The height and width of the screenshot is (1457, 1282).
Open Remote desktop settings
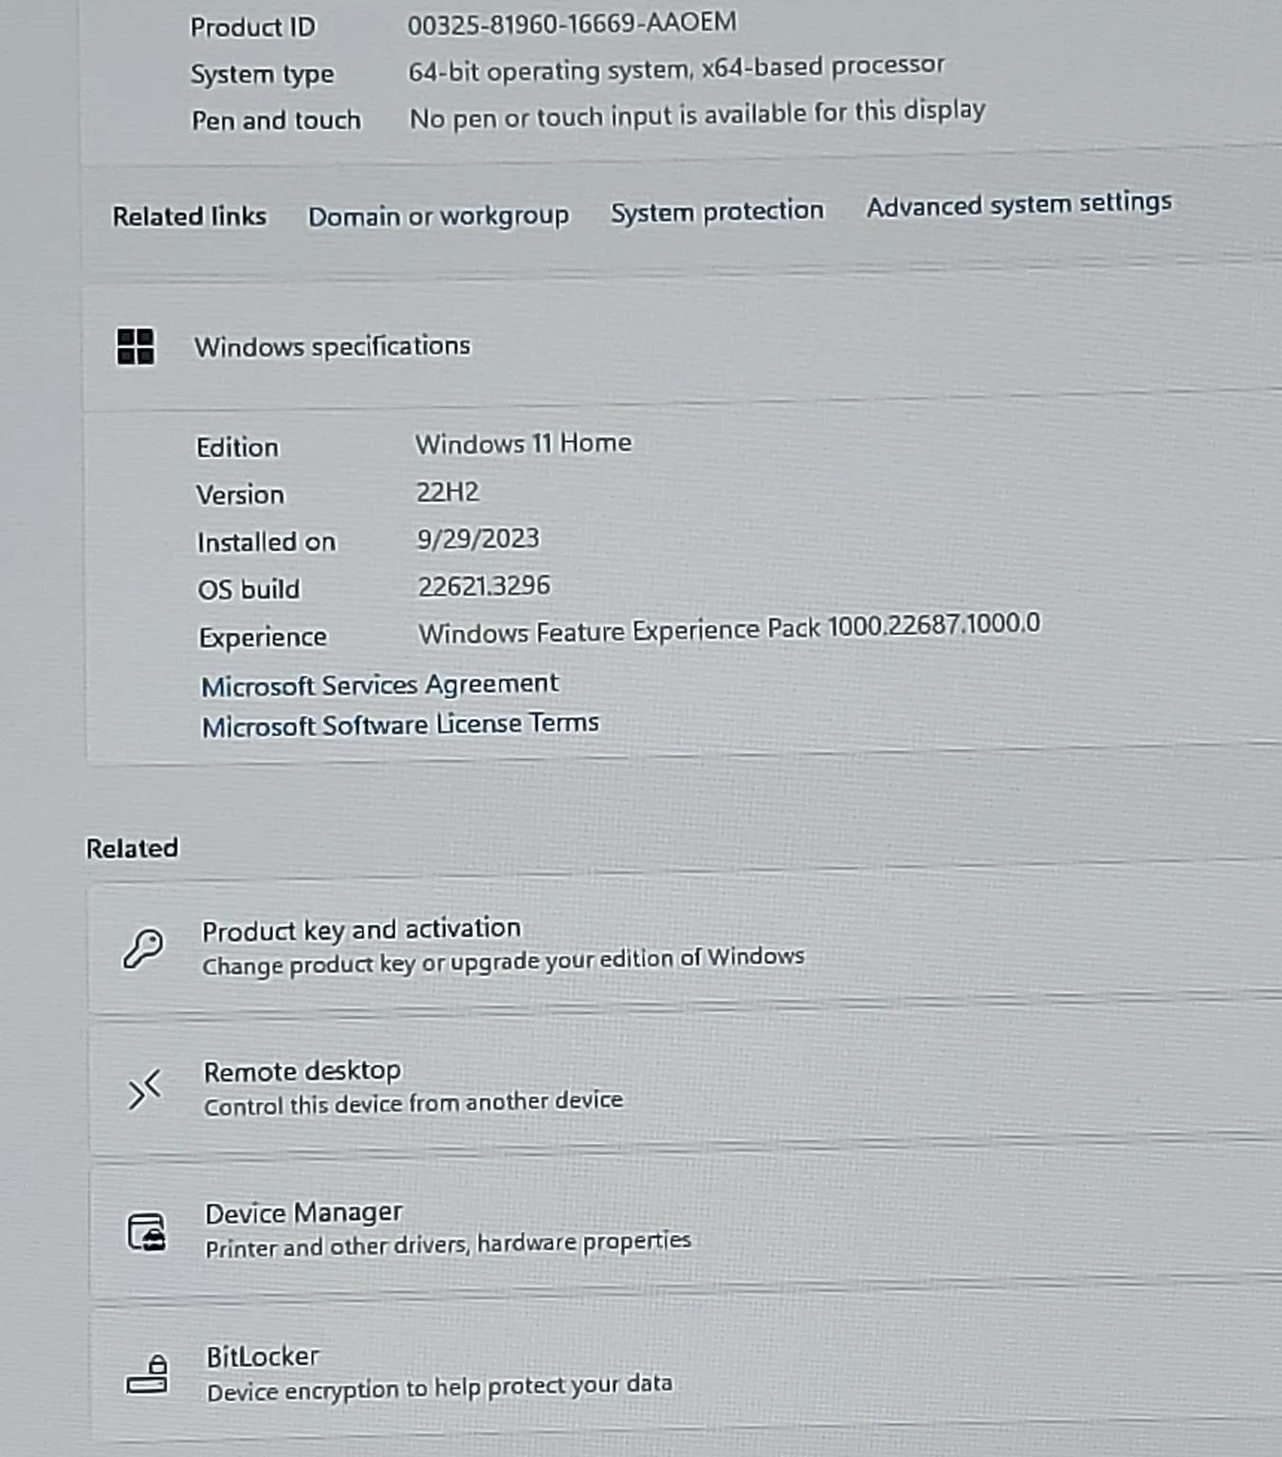tap(685, 1088)
